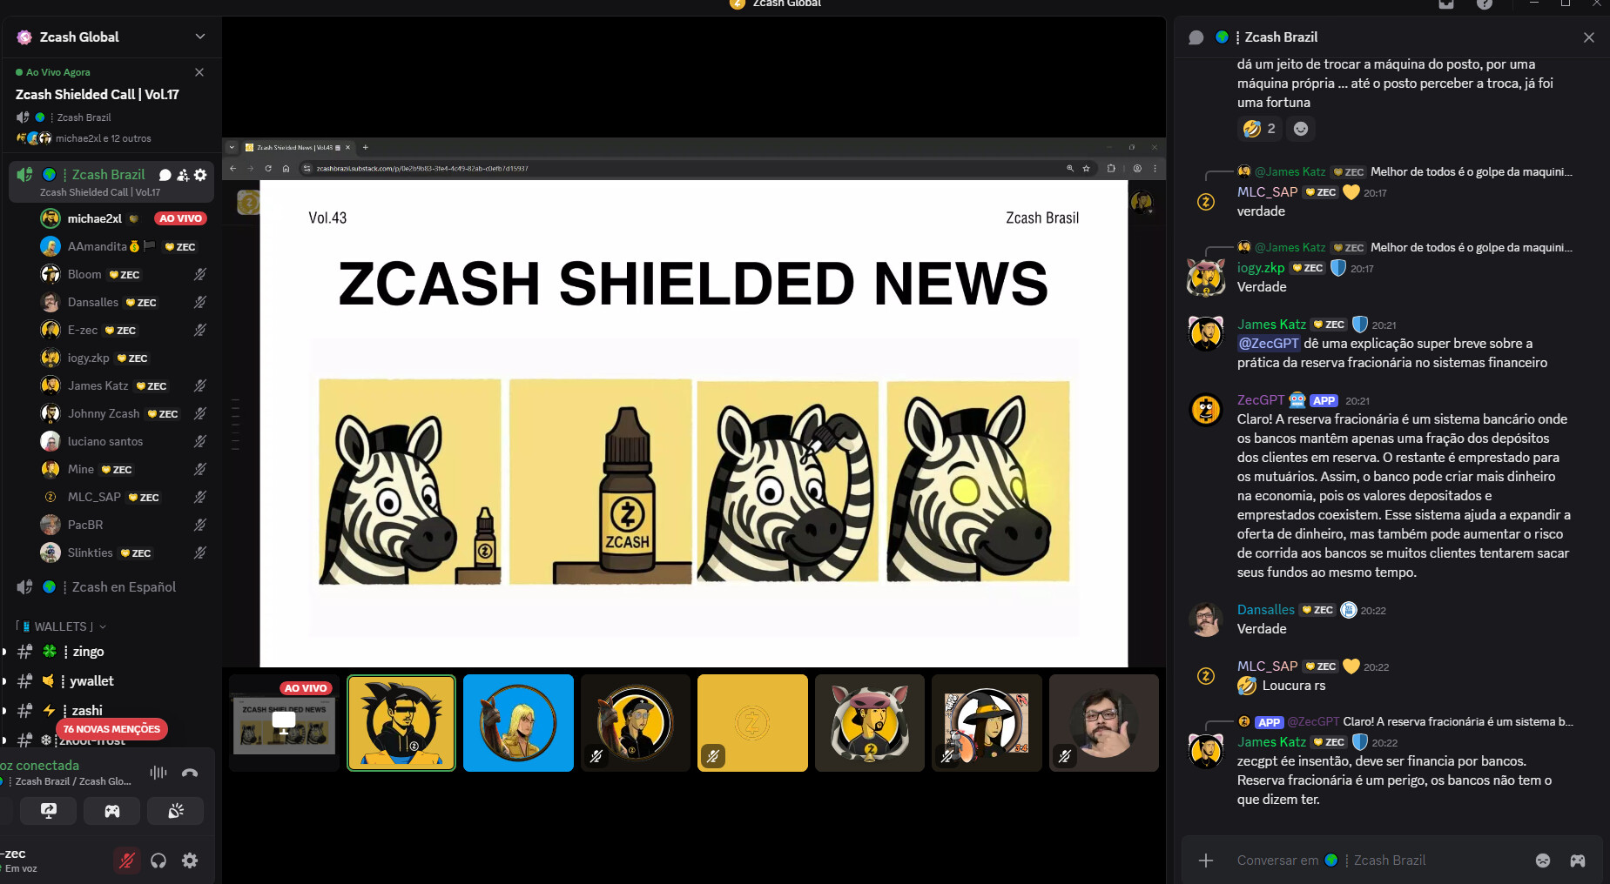Disconnect from the voice call
Image resolution: width=1610 pixels, height=884 pixels.
point(190,772)
